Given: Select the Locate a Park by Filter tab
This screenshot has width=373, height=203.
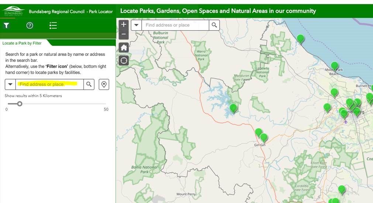Looking at the screenshot, I should pyautogui.click(x=22, y=43).
